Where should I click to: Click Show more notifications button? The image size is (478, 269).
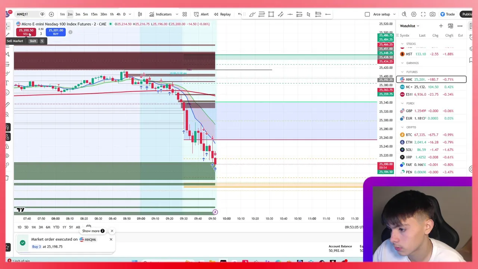click(93, 231)
